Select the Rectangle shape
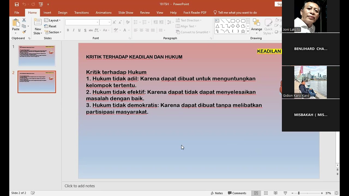The height and width of the screenshot is (196, 349). click(233, 21)
